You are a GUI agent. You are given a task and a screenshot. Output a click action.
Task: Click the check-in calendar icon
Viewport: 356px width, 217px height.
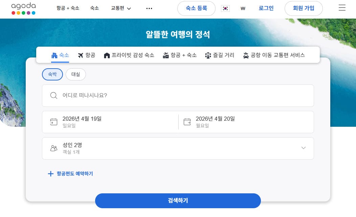54,122
